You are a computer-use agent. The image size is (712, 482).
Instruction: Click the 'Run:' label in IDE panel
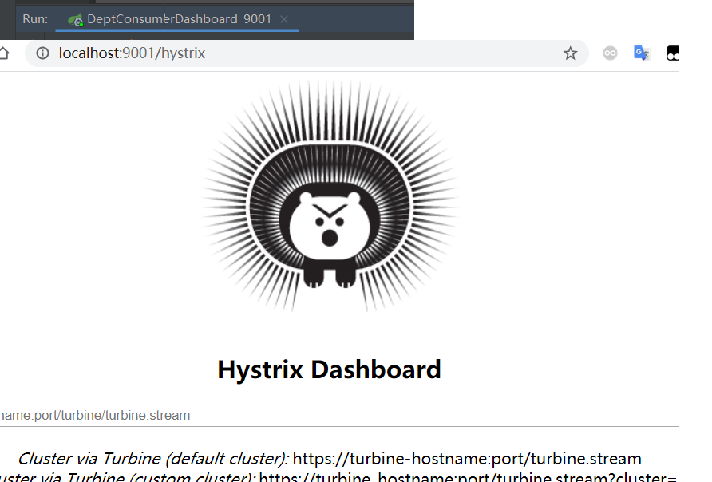[x=35, y=19]
